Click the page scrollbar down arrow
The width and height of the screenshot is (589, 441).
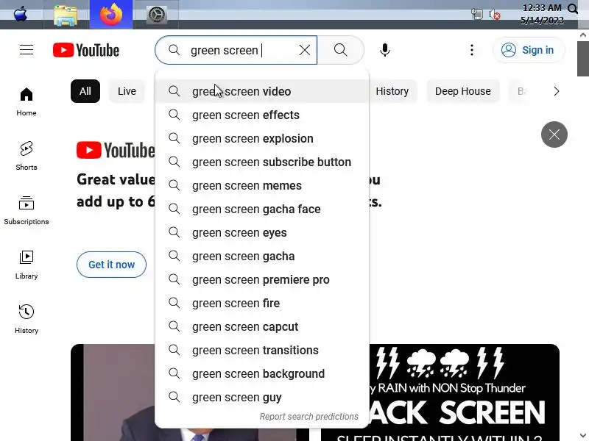click(x=583, y=435)
